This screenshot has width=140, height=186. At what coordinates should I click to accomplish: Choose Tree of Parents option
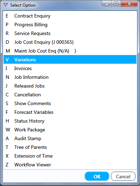tap(70, 147)
